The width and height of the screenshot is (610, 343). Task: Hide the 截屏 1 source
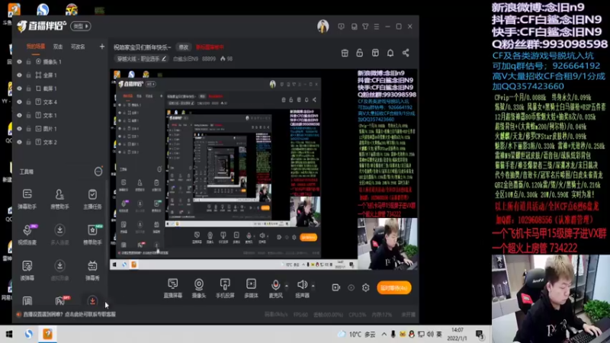point(20,88)
